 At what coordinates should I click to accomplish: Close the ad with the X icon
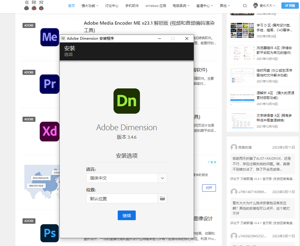[215, 162]
